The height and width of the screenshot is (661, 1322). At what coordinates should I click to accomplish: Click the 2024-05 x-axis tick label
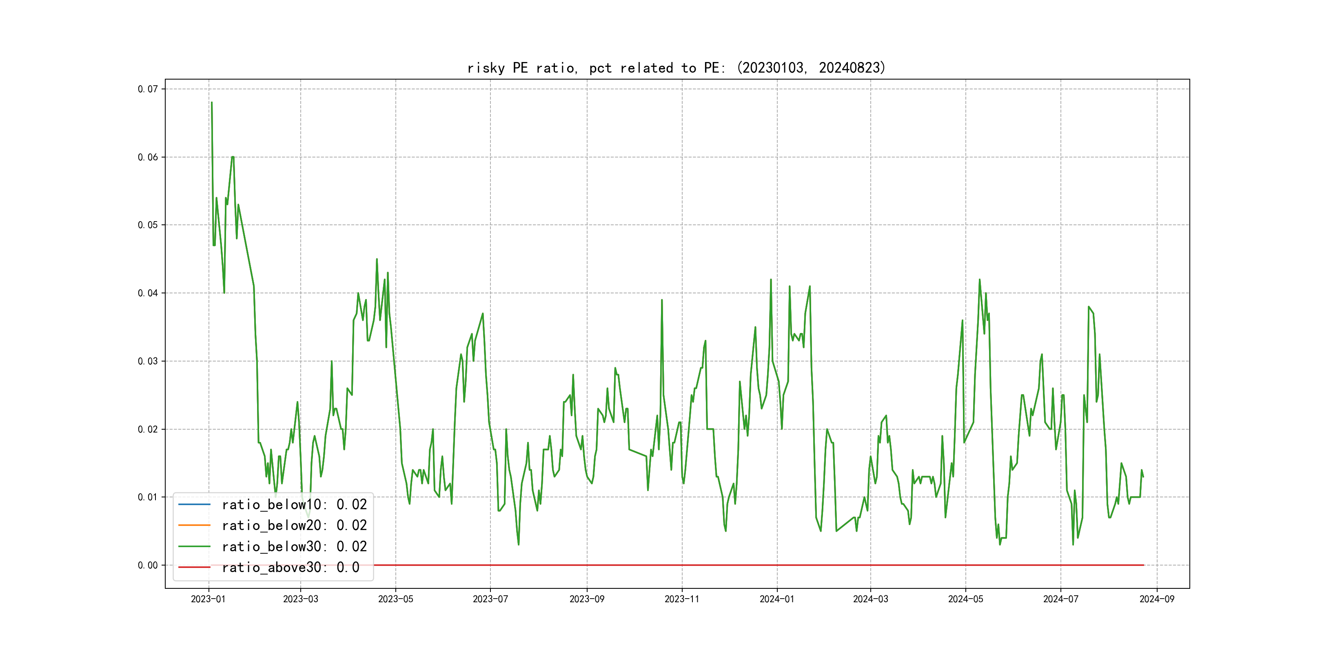965,599
